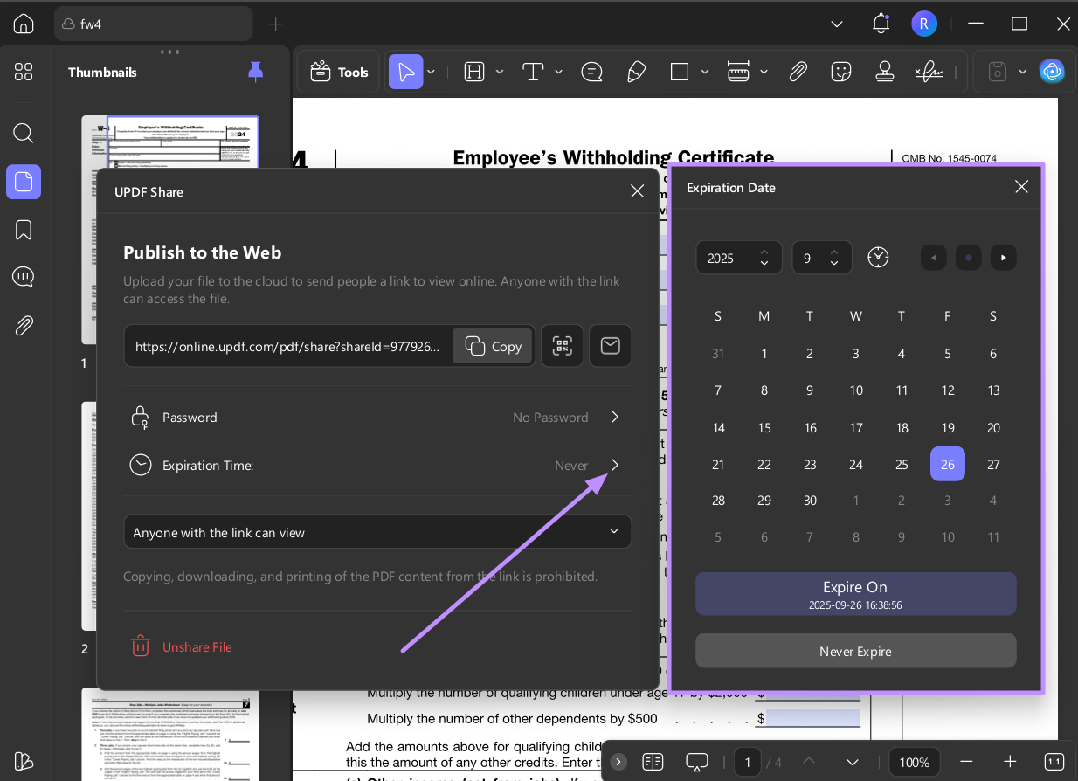The width and height of the screenshot is (1078, 781).
Task: Open the Expiration Time settings
Action: (x=377, y=465)
